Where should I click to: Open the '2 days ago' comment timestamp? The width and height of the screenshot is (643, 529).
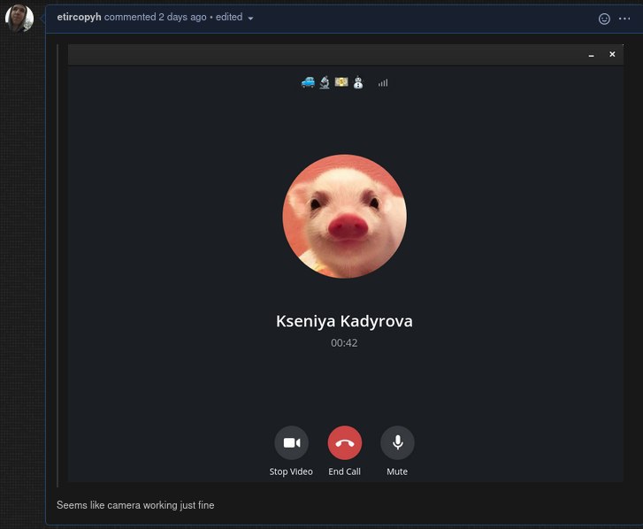click(x=182, y=17)
